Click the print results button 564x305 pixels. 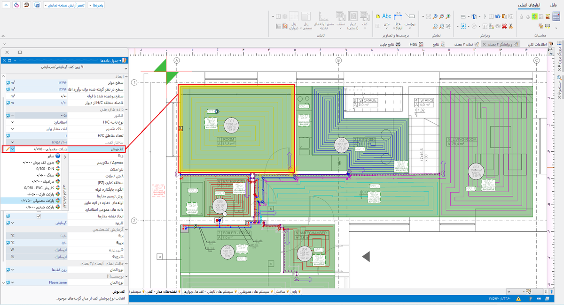[390, 44]
